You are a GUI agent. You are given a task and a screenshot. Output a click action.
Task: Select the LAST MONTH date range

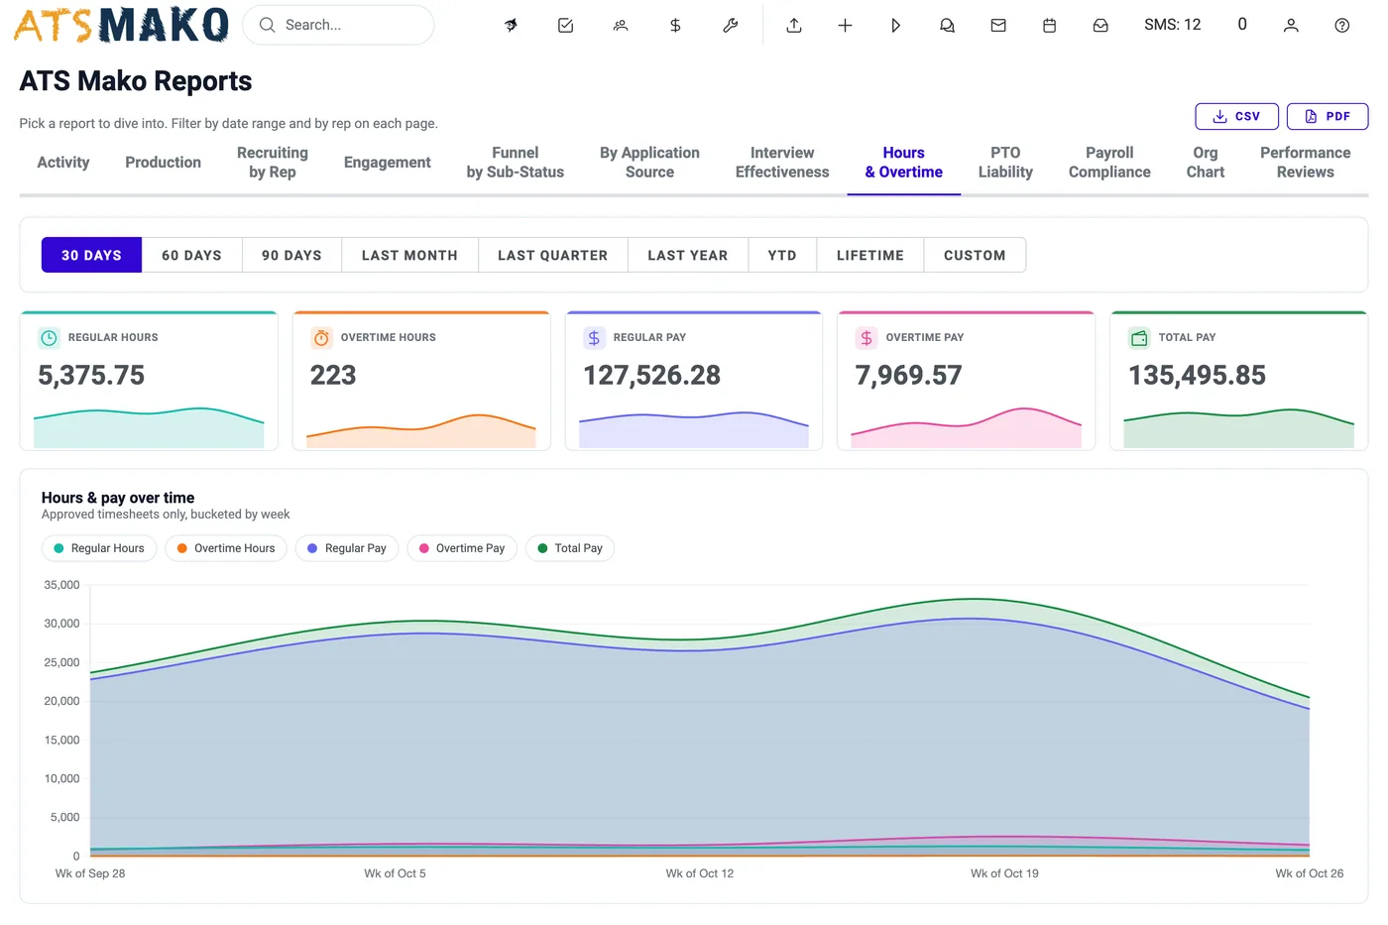coord(409,255)
